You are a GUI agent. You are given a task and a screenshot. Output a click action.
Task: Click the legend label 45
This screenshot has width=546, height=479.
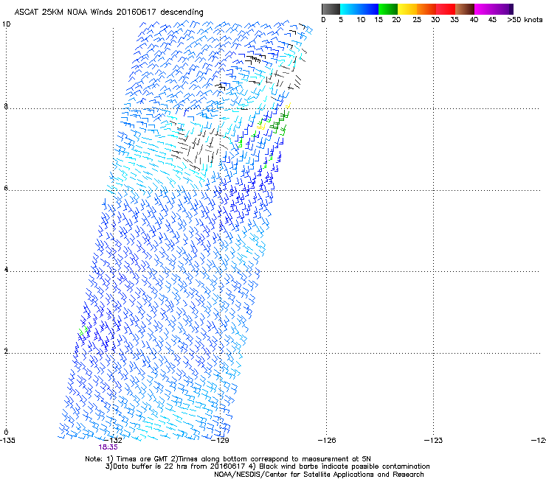pyautogui.click(x=492, y=20)
